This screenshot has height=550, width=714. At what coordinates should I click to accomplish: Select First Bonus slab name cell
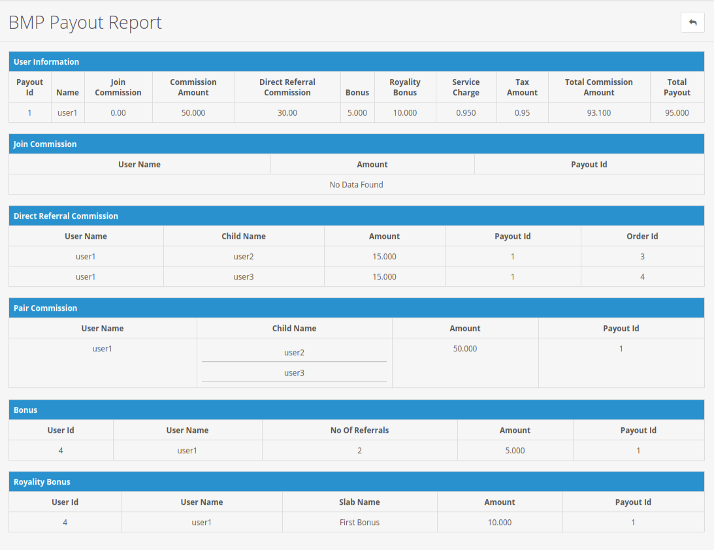[x=359, y=523]
